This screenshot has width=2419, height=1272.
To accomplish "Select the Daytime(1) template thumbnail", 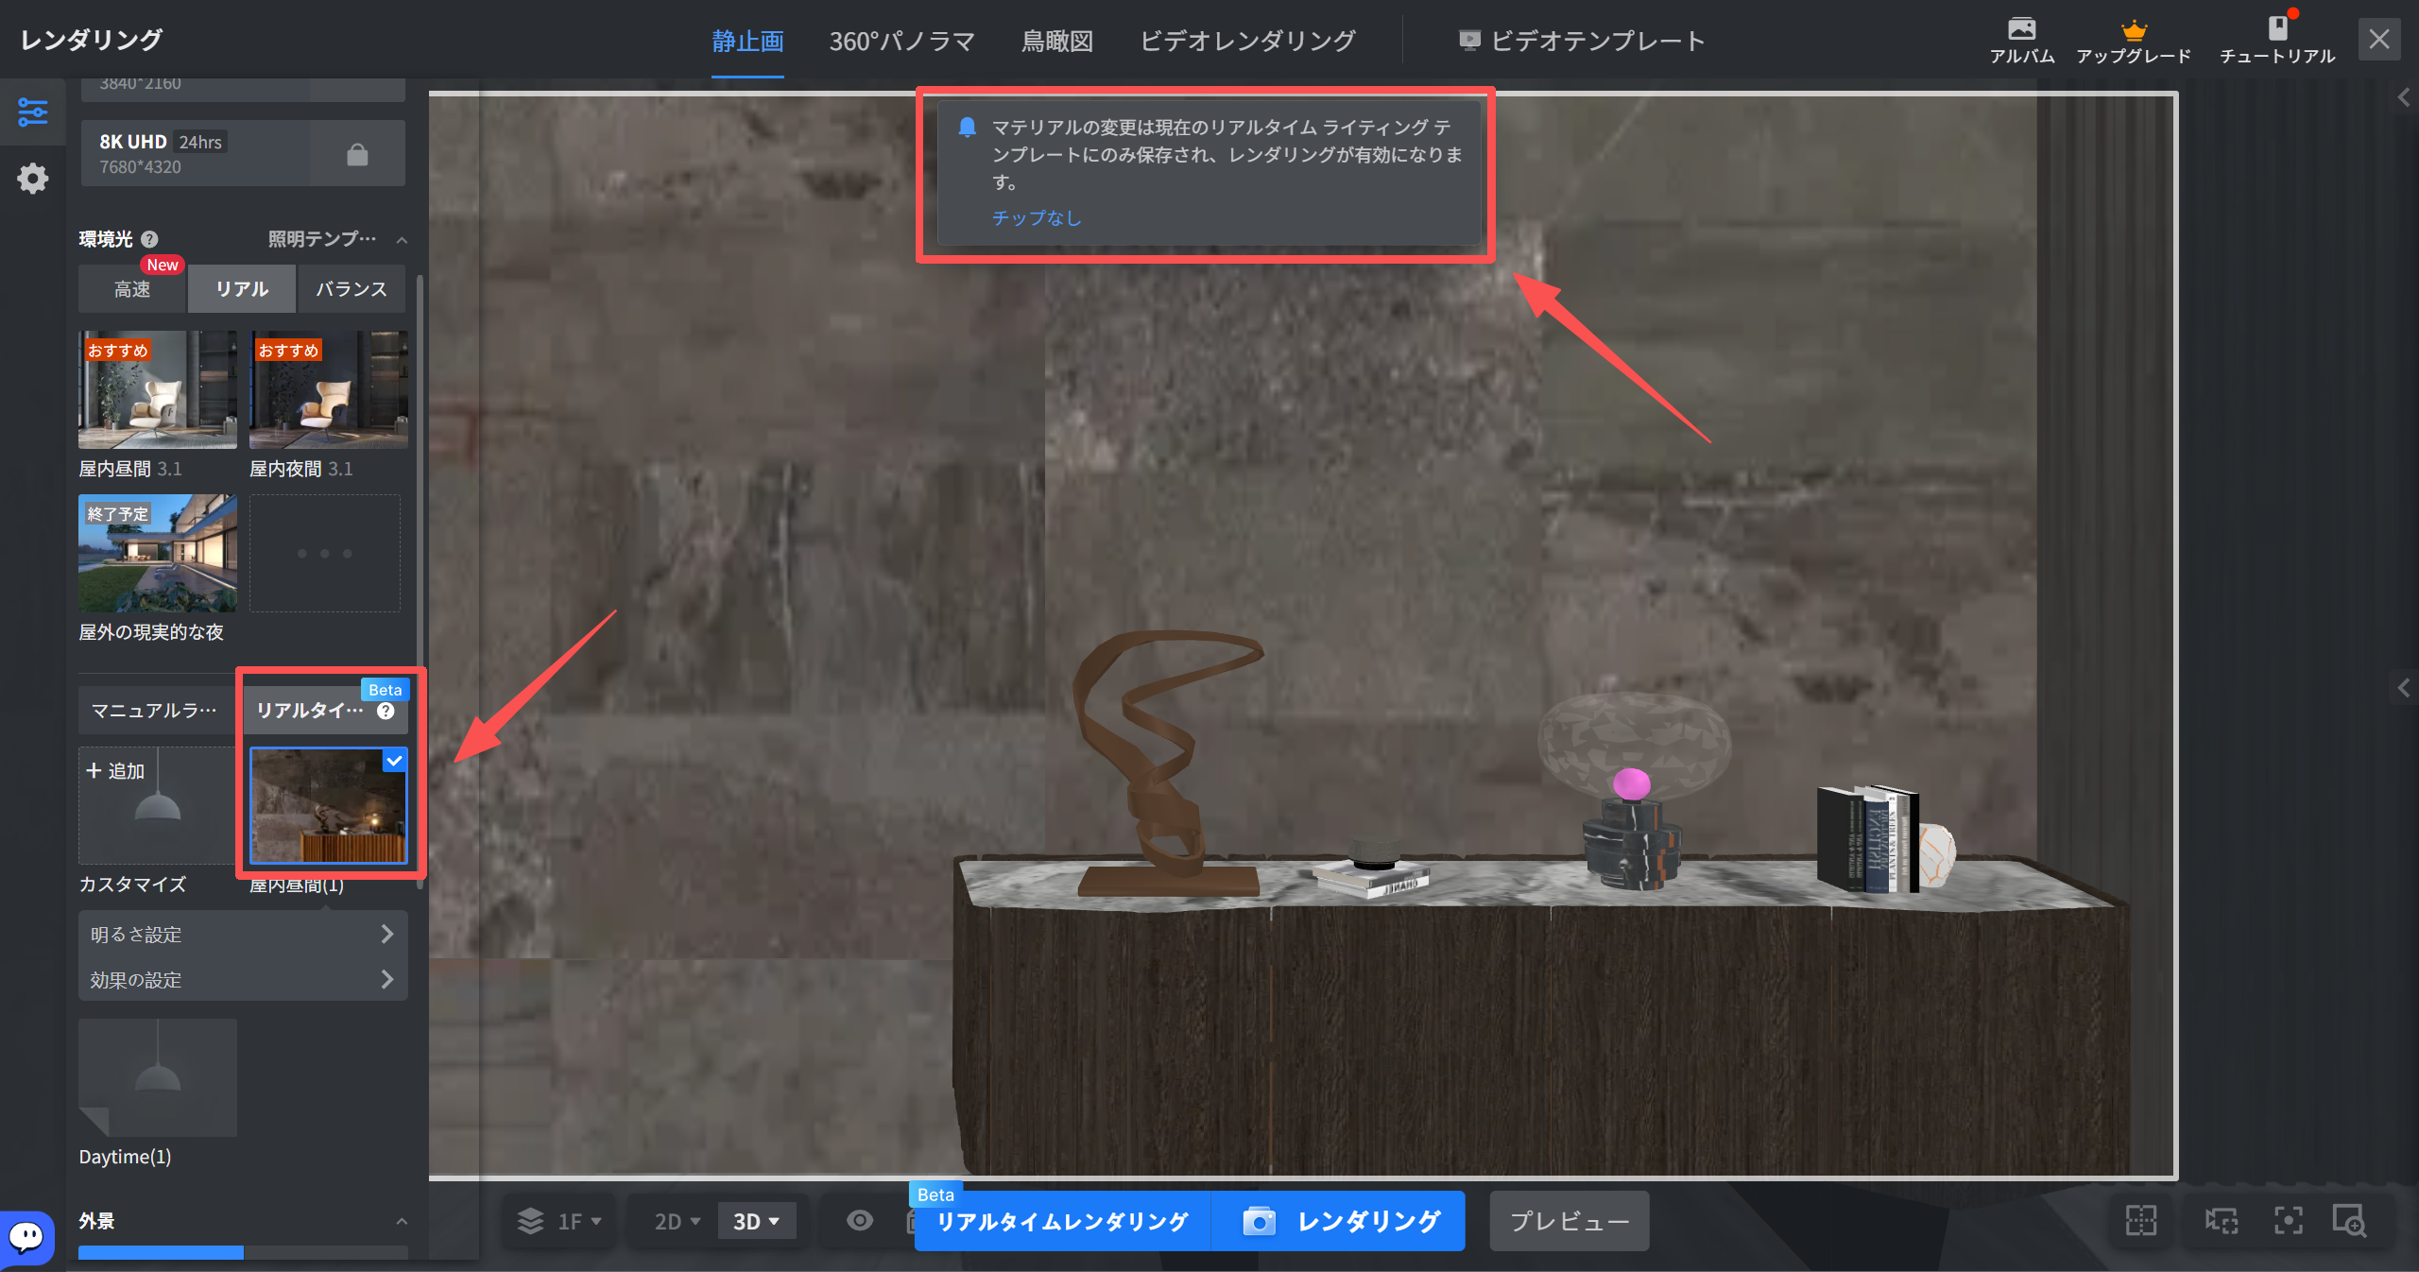I will tap(157, 1077).
